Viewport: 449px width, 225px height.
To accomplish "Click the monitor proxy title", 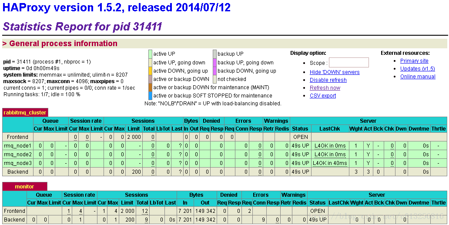I will pyautogui.click(x=25, y=186).
